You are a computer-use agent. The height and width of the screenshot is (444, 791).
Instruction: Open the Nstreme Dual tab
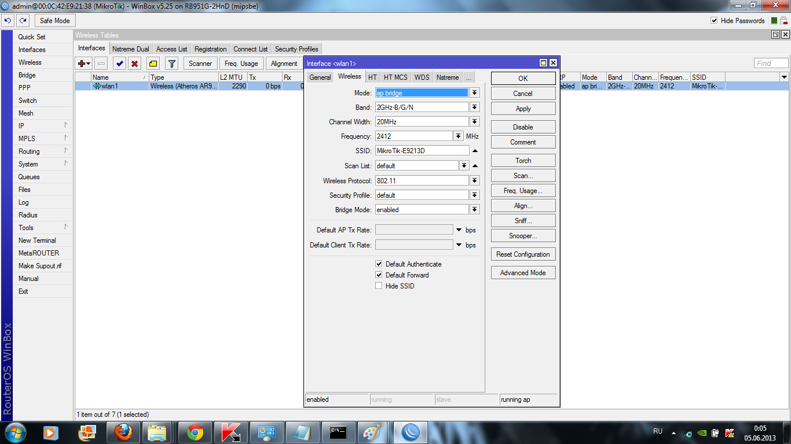(x=131, y=49)
